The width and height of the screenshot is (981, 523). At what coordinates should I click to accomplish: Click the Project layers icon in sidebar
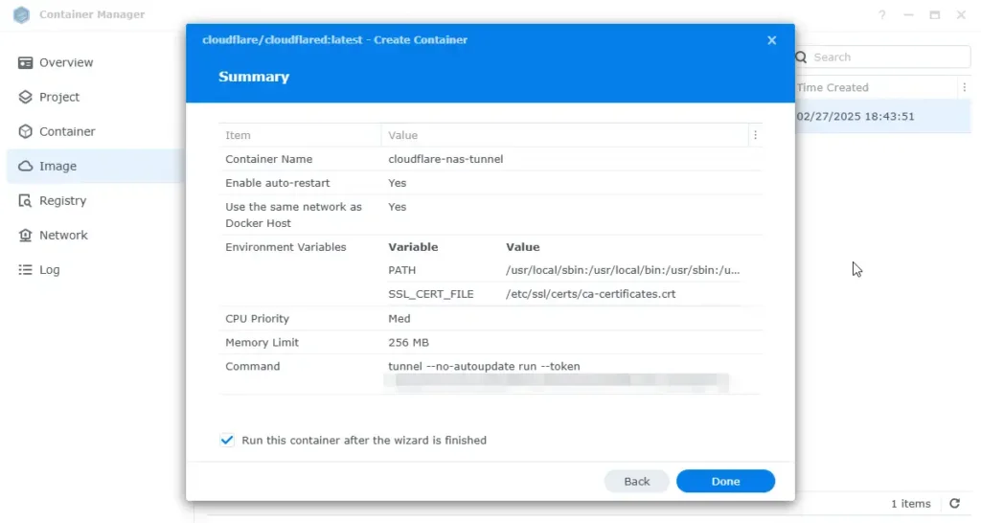(25, 97)
